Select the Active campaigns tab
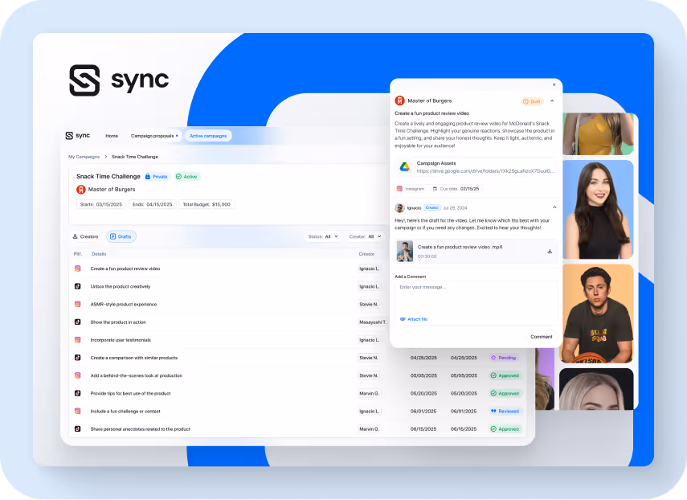The height and width of the screenshot is (500, 687). pyautogui.click(x=208, y=136)
